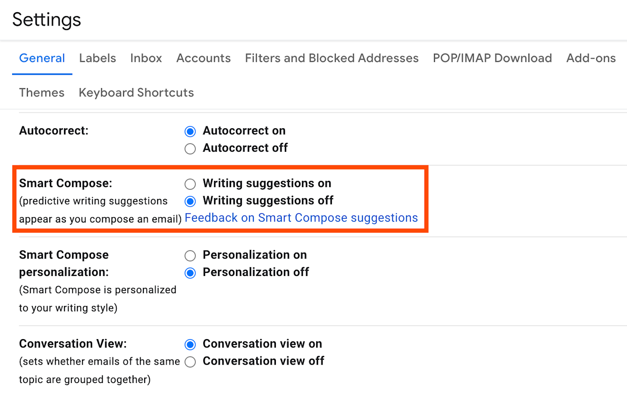This screenshot has width=627, height=396.
Task: Switch to POP/IMAP Download tab
Action: 492,58
